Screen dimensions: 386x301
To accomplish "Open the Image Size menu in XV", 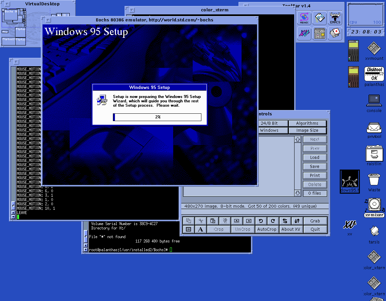I will pyautogui.click(x=307, y=130).
